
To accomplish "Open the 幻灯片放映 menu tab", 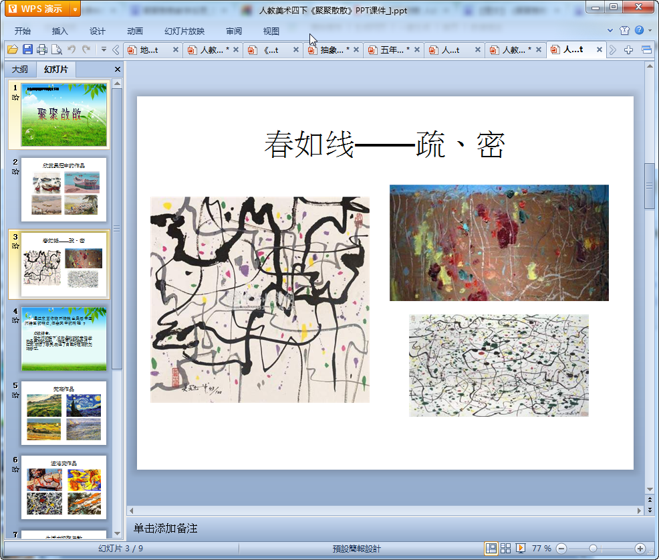I will (x=184, y=31).
